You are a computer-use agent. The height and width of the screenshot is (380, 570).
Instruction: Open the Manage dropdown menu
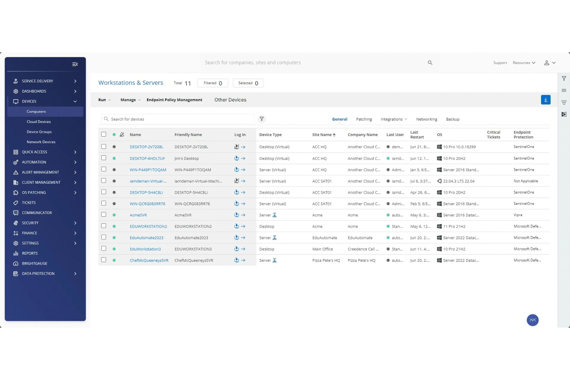click(131, 100)
